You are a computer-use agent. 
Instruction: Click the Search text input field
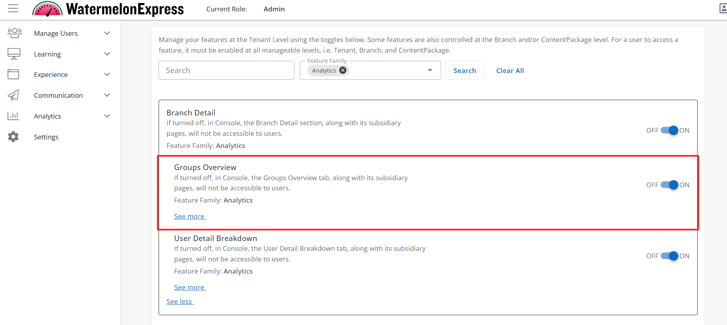[227, 70]
